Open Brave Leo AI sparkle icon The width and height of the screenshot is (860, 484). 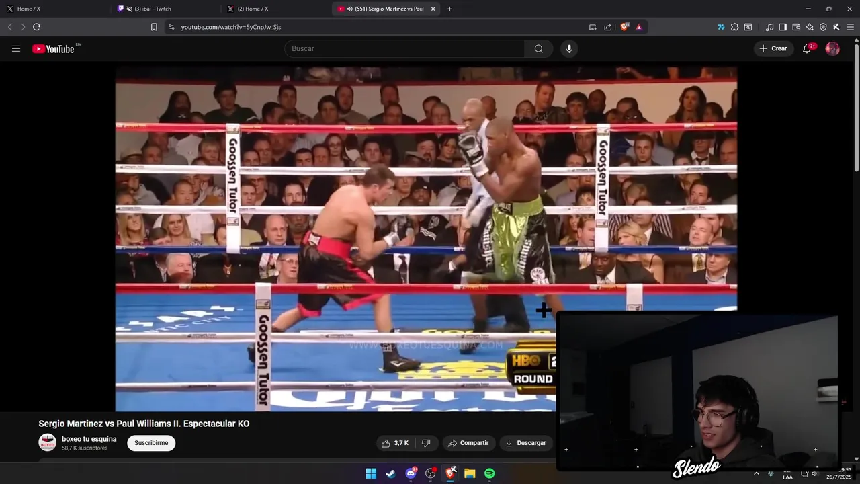810,27
